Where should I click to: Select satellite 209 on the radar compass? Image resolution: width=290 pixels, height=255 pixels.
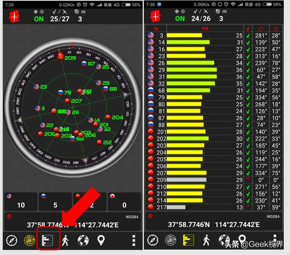click(x=70, y=58)
